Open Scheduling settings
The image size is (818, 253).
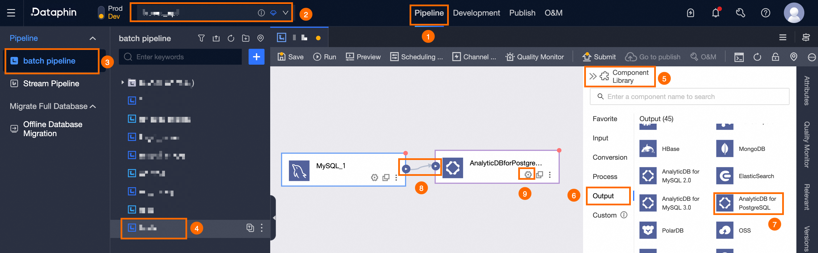(x=416, y=57)
